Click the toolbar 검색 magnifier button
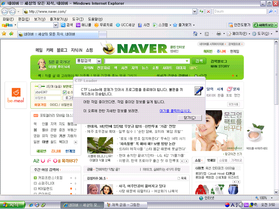The height and width of the screenshot is (209, 279). tap(67, 25)
